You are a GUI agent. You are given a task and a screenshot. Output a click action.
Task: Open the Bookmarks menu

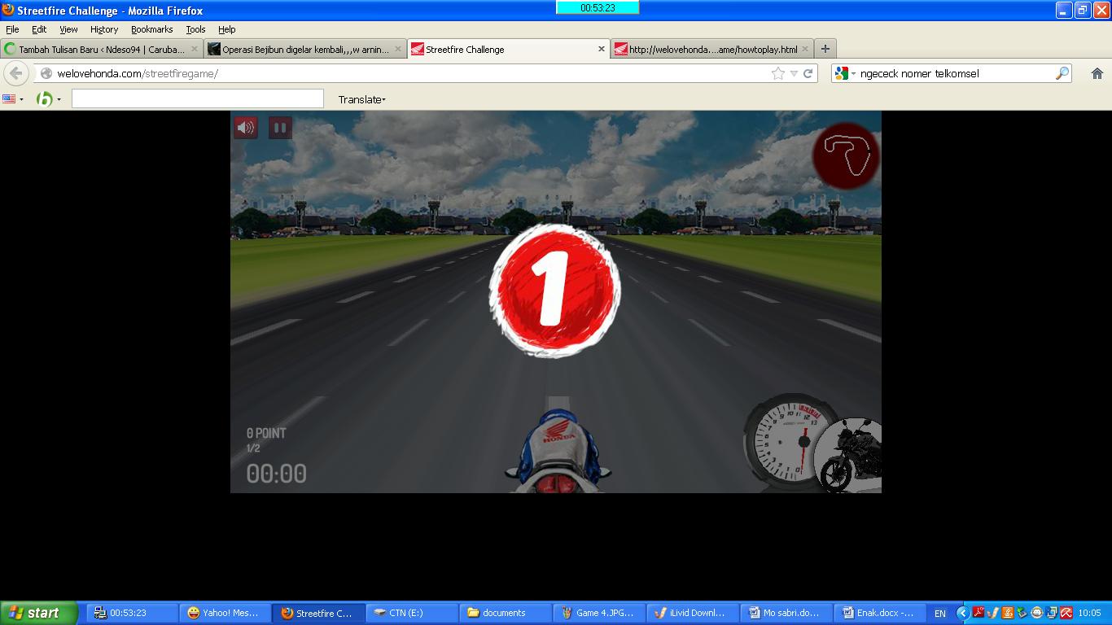tap(151, 29)
